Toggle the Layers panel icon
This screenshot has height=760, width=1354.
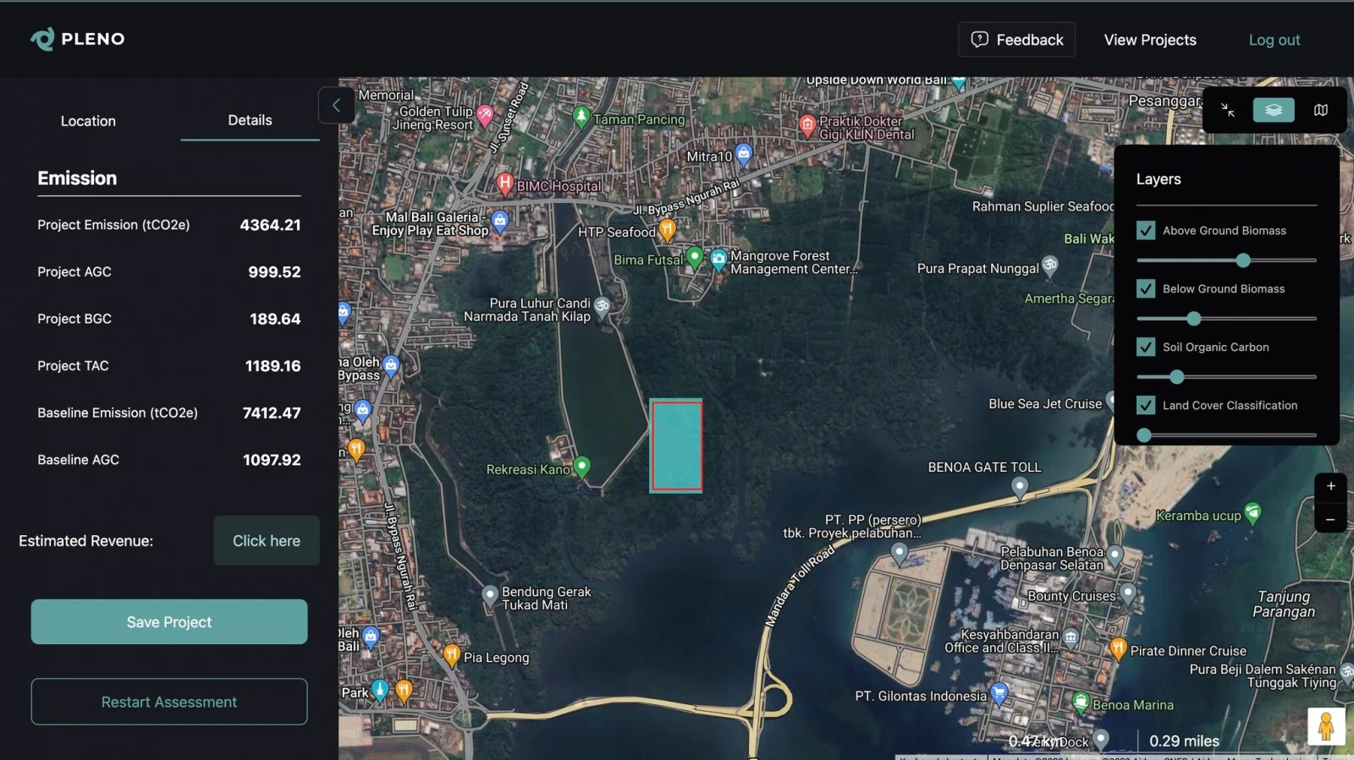(1274, 110)
